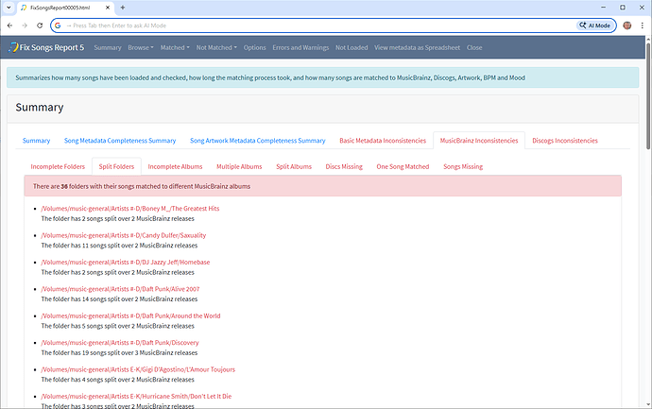Expand the Not Matched dropdown menu
652x409 pixels.
[215, 47]
